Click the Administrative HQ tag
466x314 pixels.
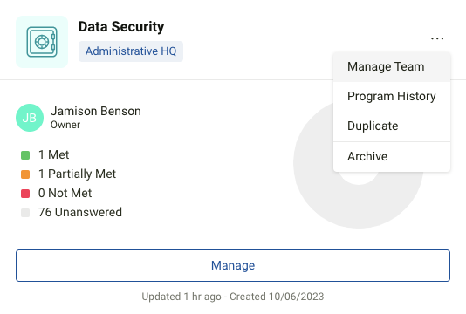pyautogui.click(x=131, y=51)
